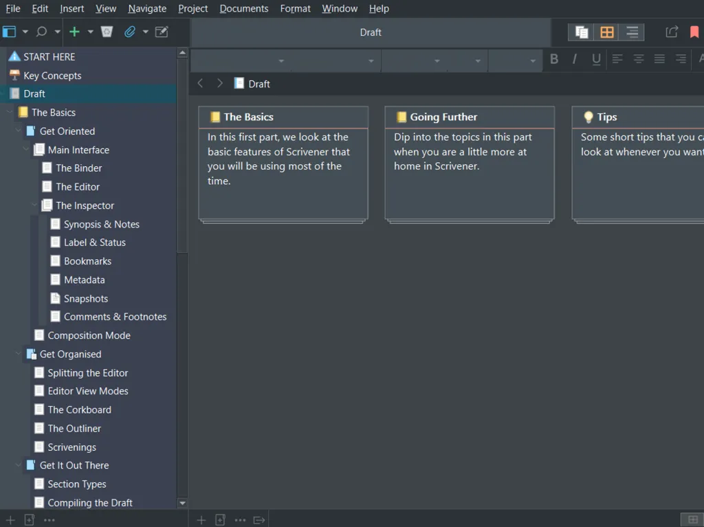
Task: Toggle bold formatting
Action: tap(554, 59)
